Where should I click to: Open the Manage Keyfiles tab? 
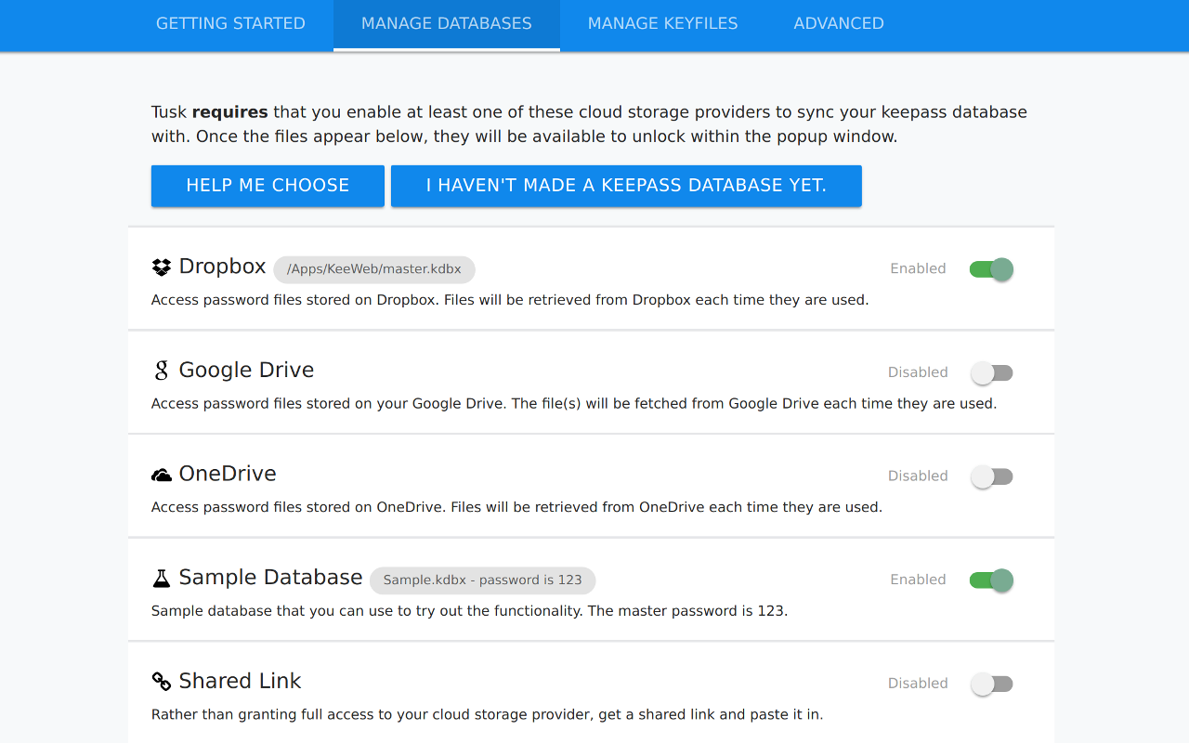(x=662, y=23)
